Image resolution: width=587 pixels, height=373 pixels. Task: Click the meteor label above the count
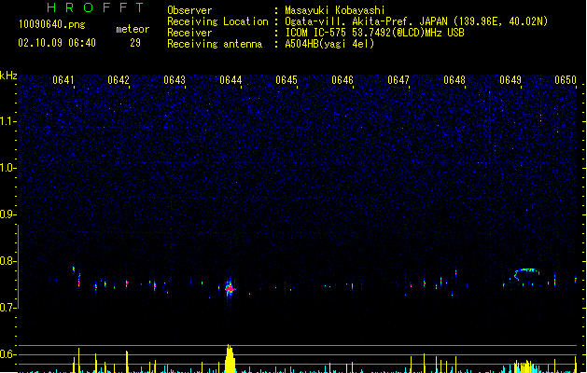[x=133, y=29]
